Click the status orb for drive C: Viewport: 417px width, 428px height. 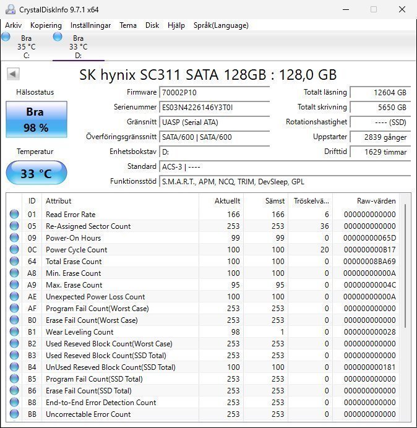point(6,36)
